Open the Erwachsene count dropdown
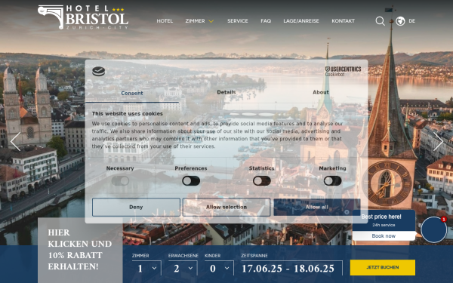The image size is (453, 283). click(183, 268)
